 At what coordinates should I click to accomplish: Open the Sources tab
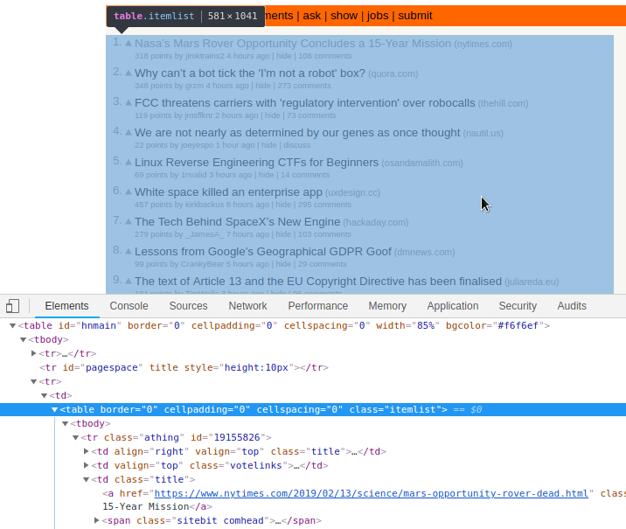(x=189, y=306)
